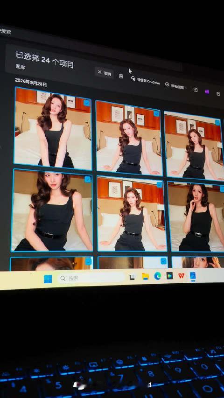
Task: Uncheck the middle photo in the top row
Action: [x=156, y=114]
